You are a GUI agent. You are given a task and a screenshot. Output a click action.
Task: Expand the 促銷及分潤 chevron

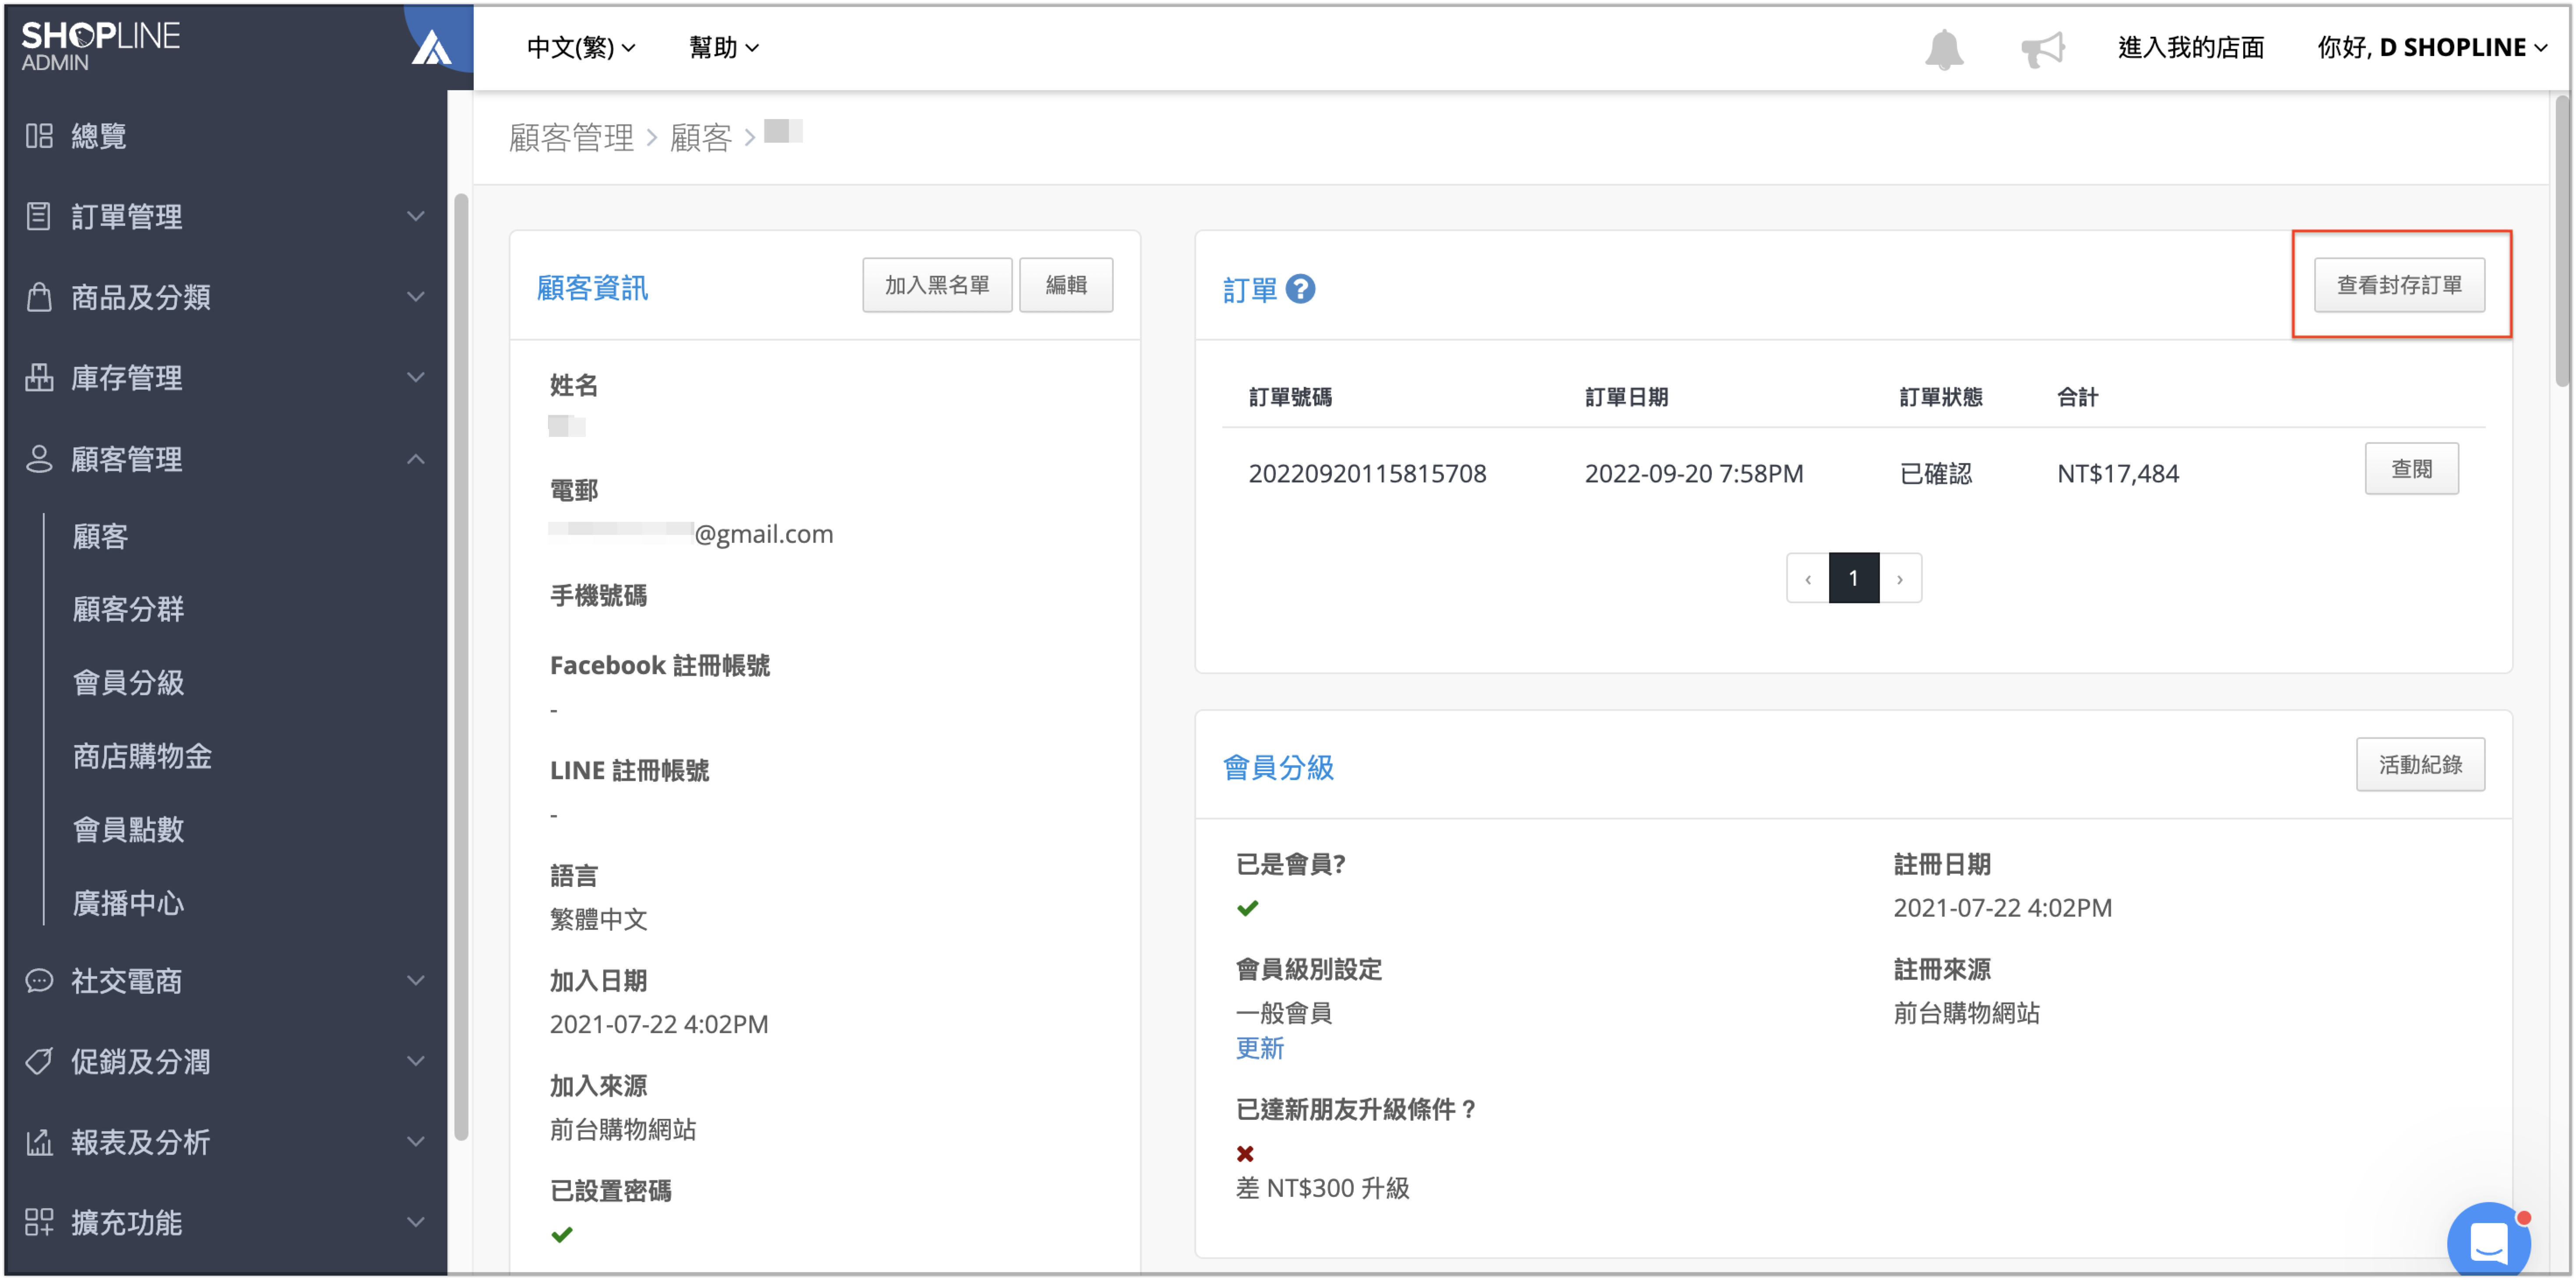416,1061
